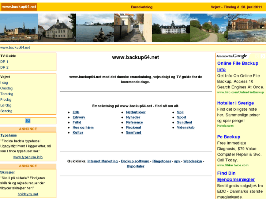The image size is (266, 199).
Task: Go to next Google ad arrow
Action: [x=263, y=56]
